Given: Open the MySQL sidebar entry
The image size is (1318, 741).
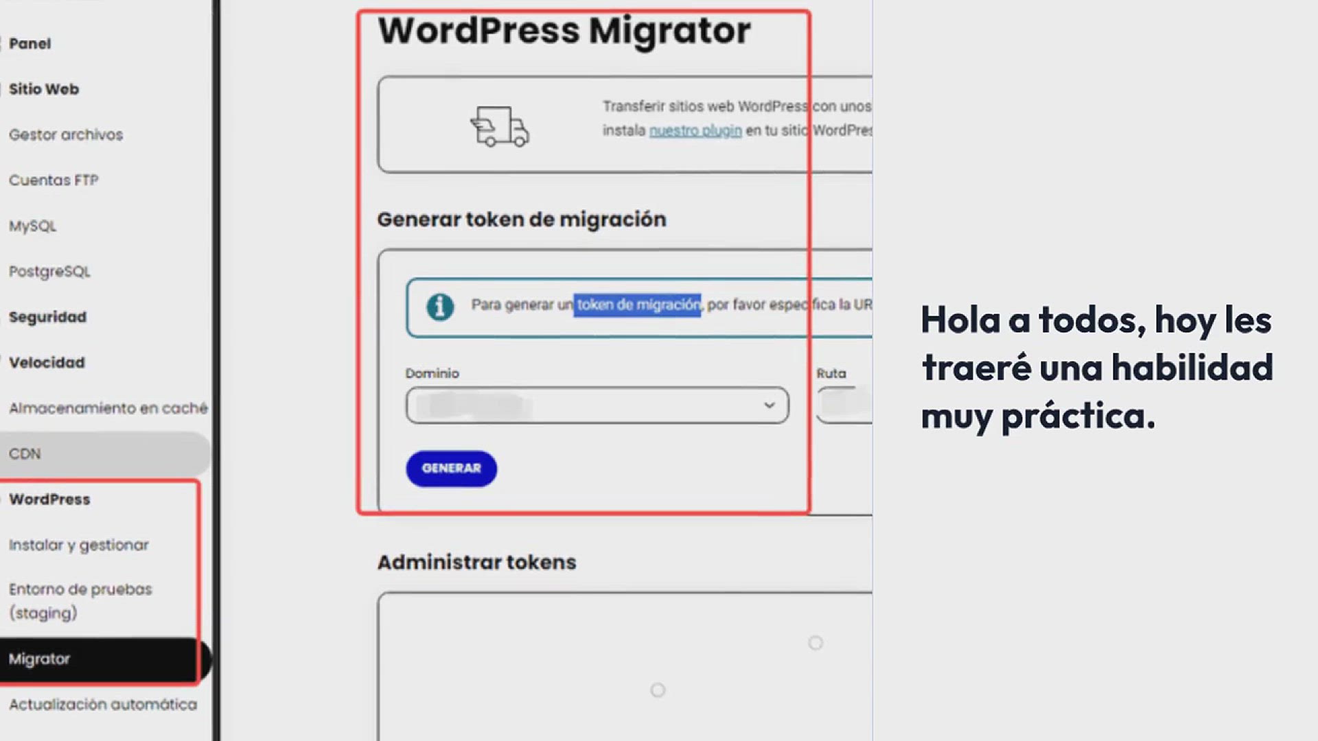Looking at the screenshot, I should (33, 226).
